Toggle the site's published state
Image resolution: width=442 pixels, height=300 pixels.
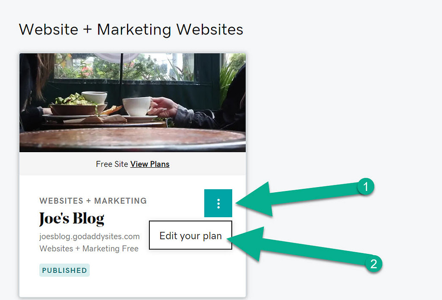click(x=64, y=270)
